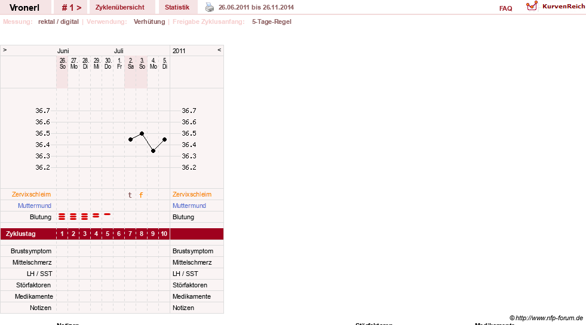Screen dimensions: 586x325
Task: Click light bleeding mark on cycle day 5
Action: [108, 214]
